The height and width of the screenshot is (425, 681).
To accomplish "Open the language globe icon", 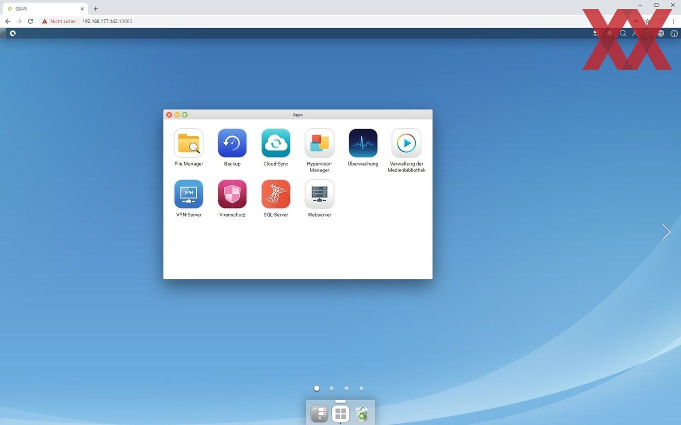I will coord(661,33).
